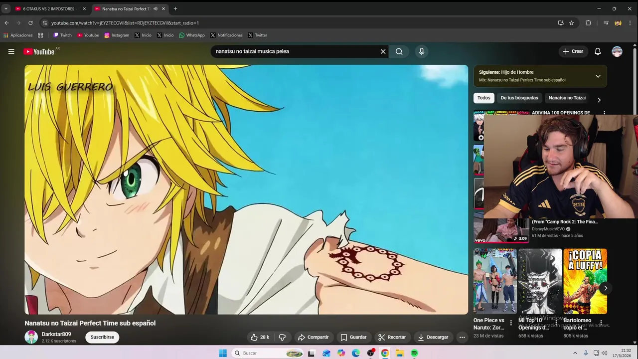Open WhatsApp bookmark

192,35
